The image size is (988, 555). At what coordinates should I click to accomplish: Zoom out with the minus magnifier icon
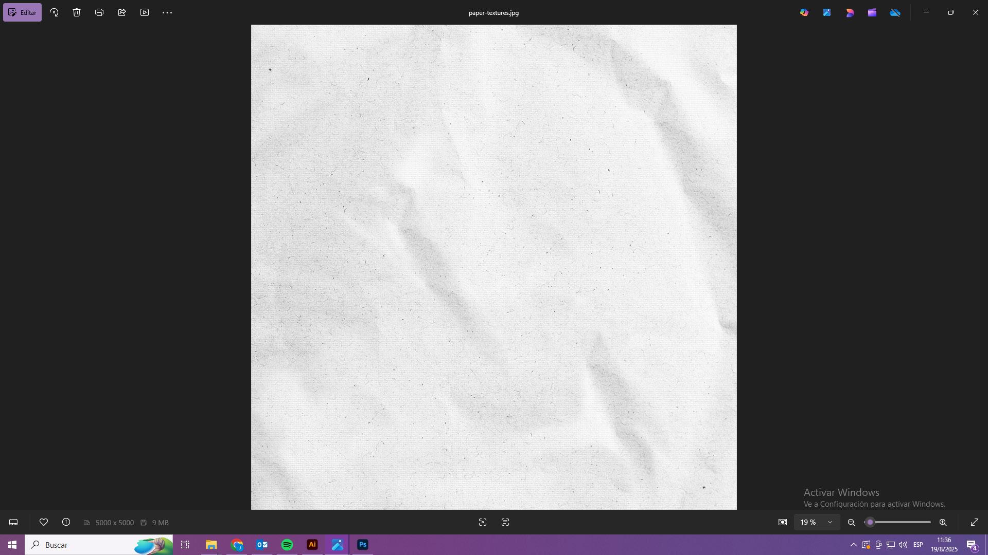click(852, 522)
